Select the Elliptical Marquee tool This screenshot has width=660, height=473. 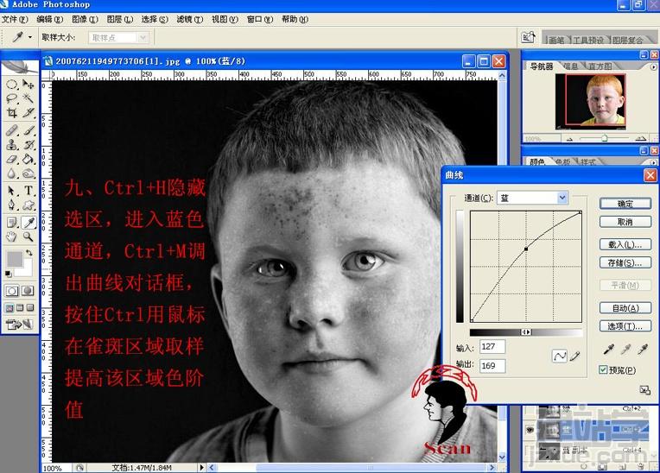12,85
